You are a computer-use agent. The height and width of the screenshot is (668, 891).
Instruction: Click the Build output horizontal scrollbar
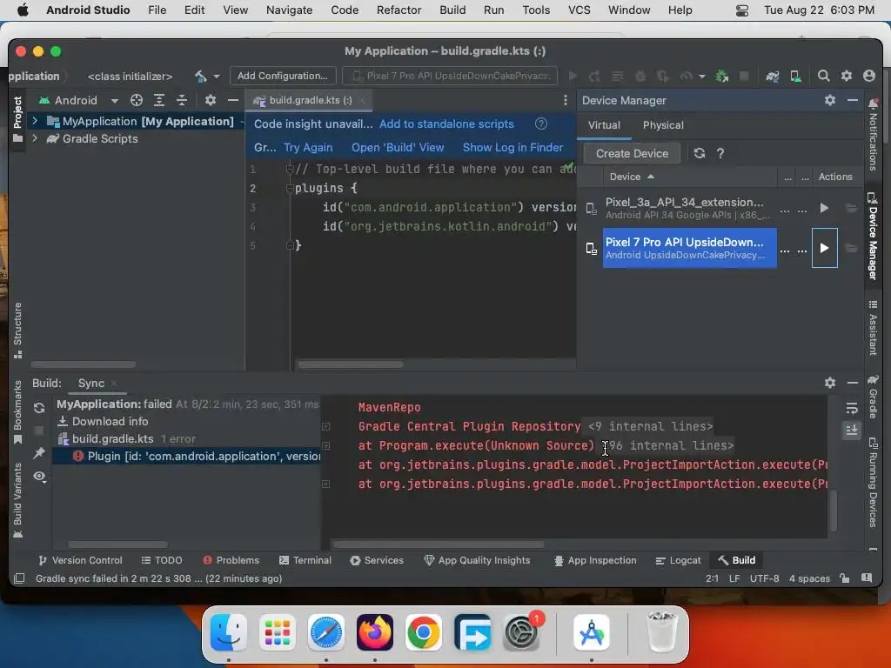(439, 544)
